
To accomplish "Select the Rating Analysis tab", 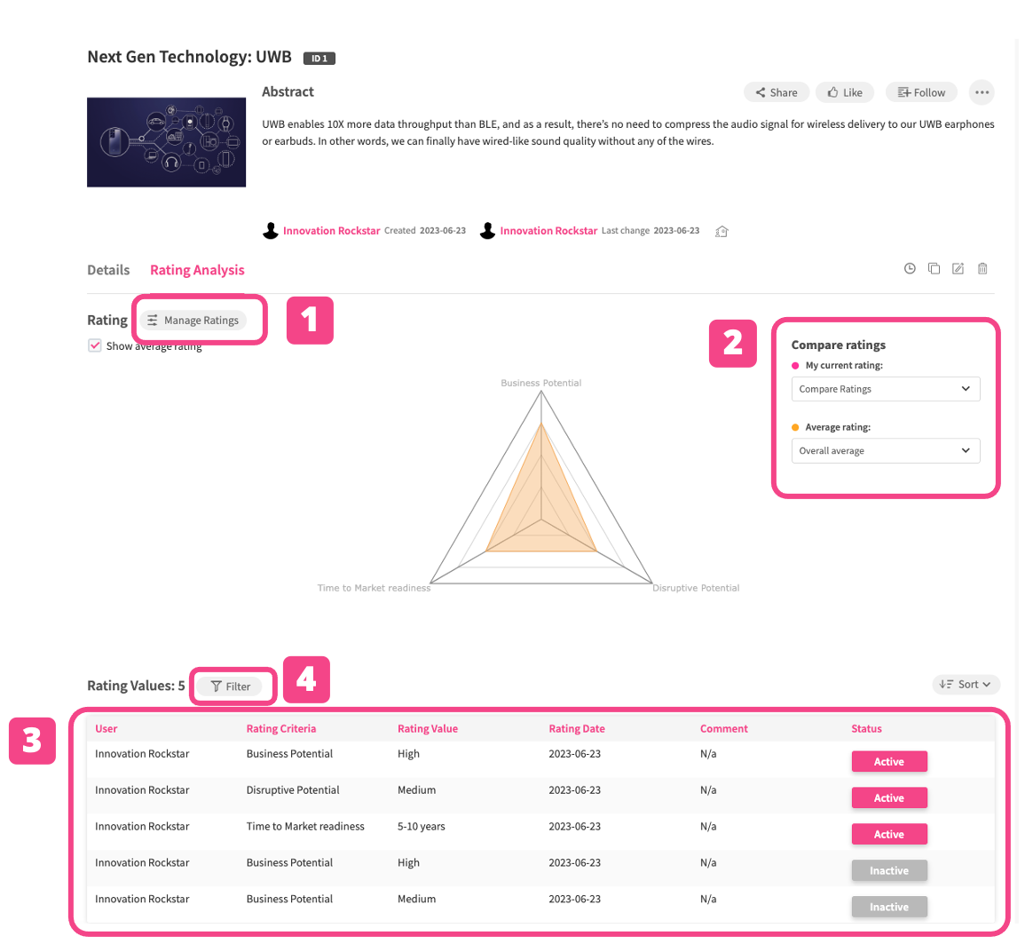I will (x=197, y=270).
